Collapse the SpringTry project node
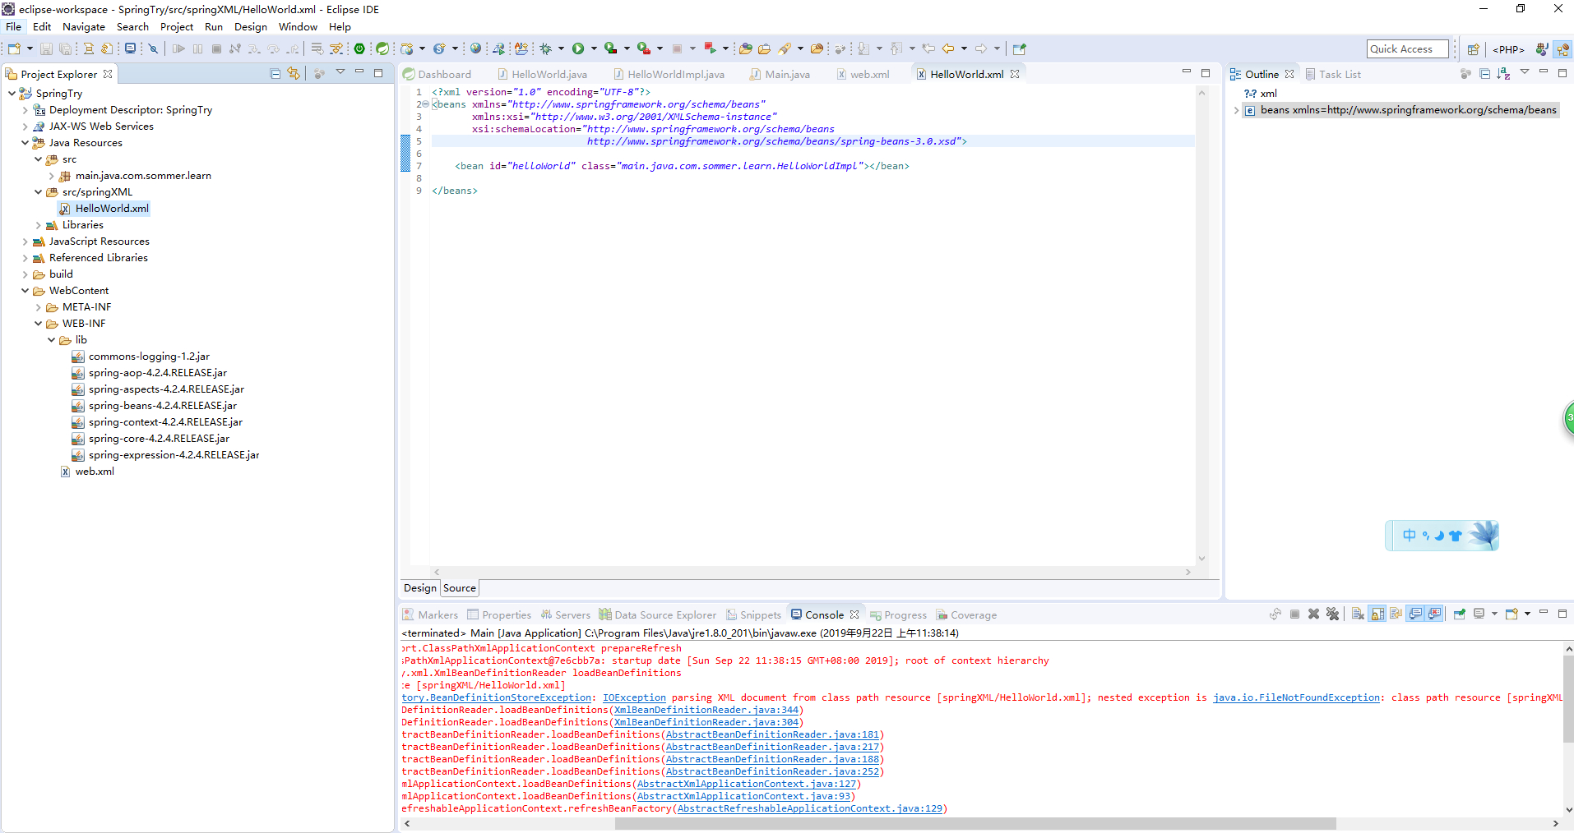Image resolution: width=1574 pixels, height=833 pixels. click(12, 94)
